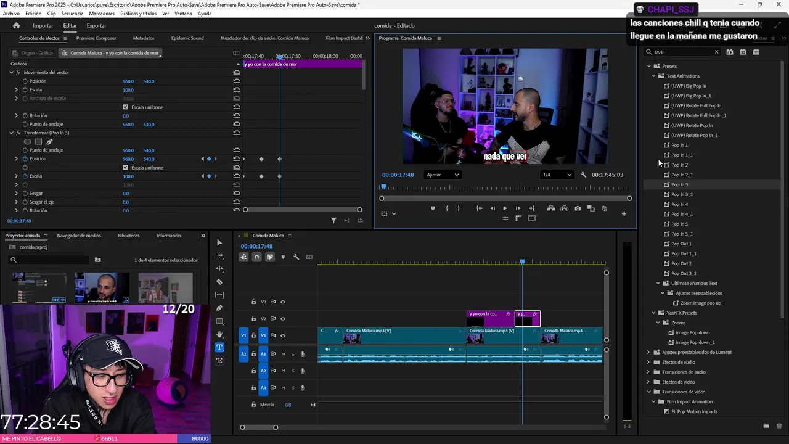Toggle V1 track lock

click(x=253, y=335)
